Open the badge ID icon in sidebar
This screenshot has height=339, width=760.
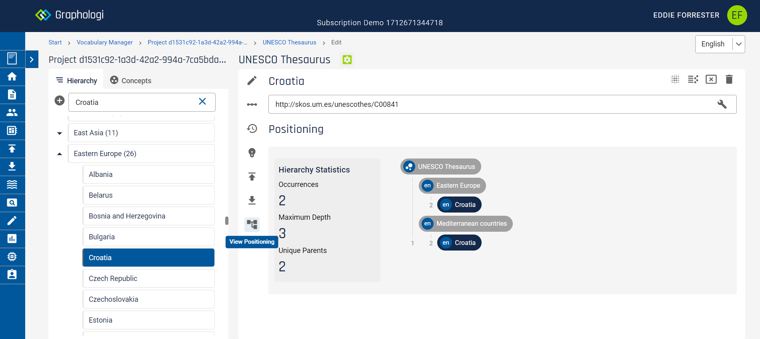tap(12, 275)
